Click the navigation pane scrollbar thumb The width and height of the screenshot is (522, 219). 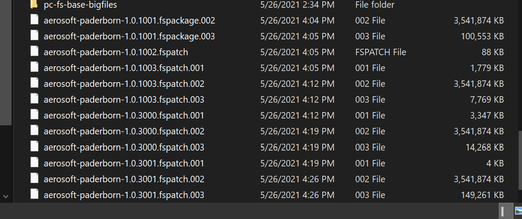click(5, 64)
